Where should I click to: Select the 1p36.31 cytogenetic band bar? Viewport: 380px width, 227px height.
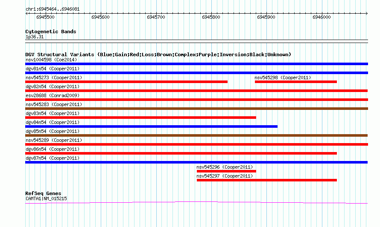[x=196, y=41]
